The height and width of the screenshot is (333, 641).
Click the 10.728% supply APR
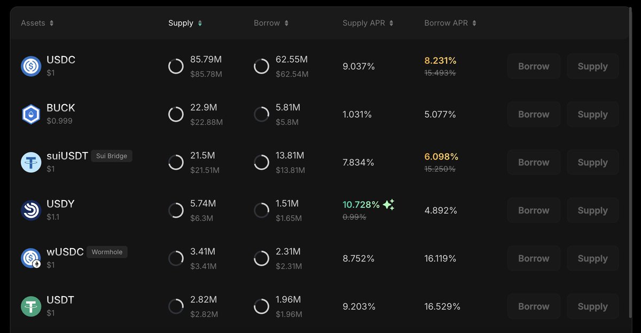click(x=361, y=204)
